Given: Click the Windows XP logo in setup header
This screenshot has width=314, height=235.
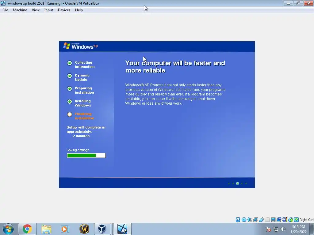Looking at the screenshot, I should pyautogui.click(x=81, y=46).
